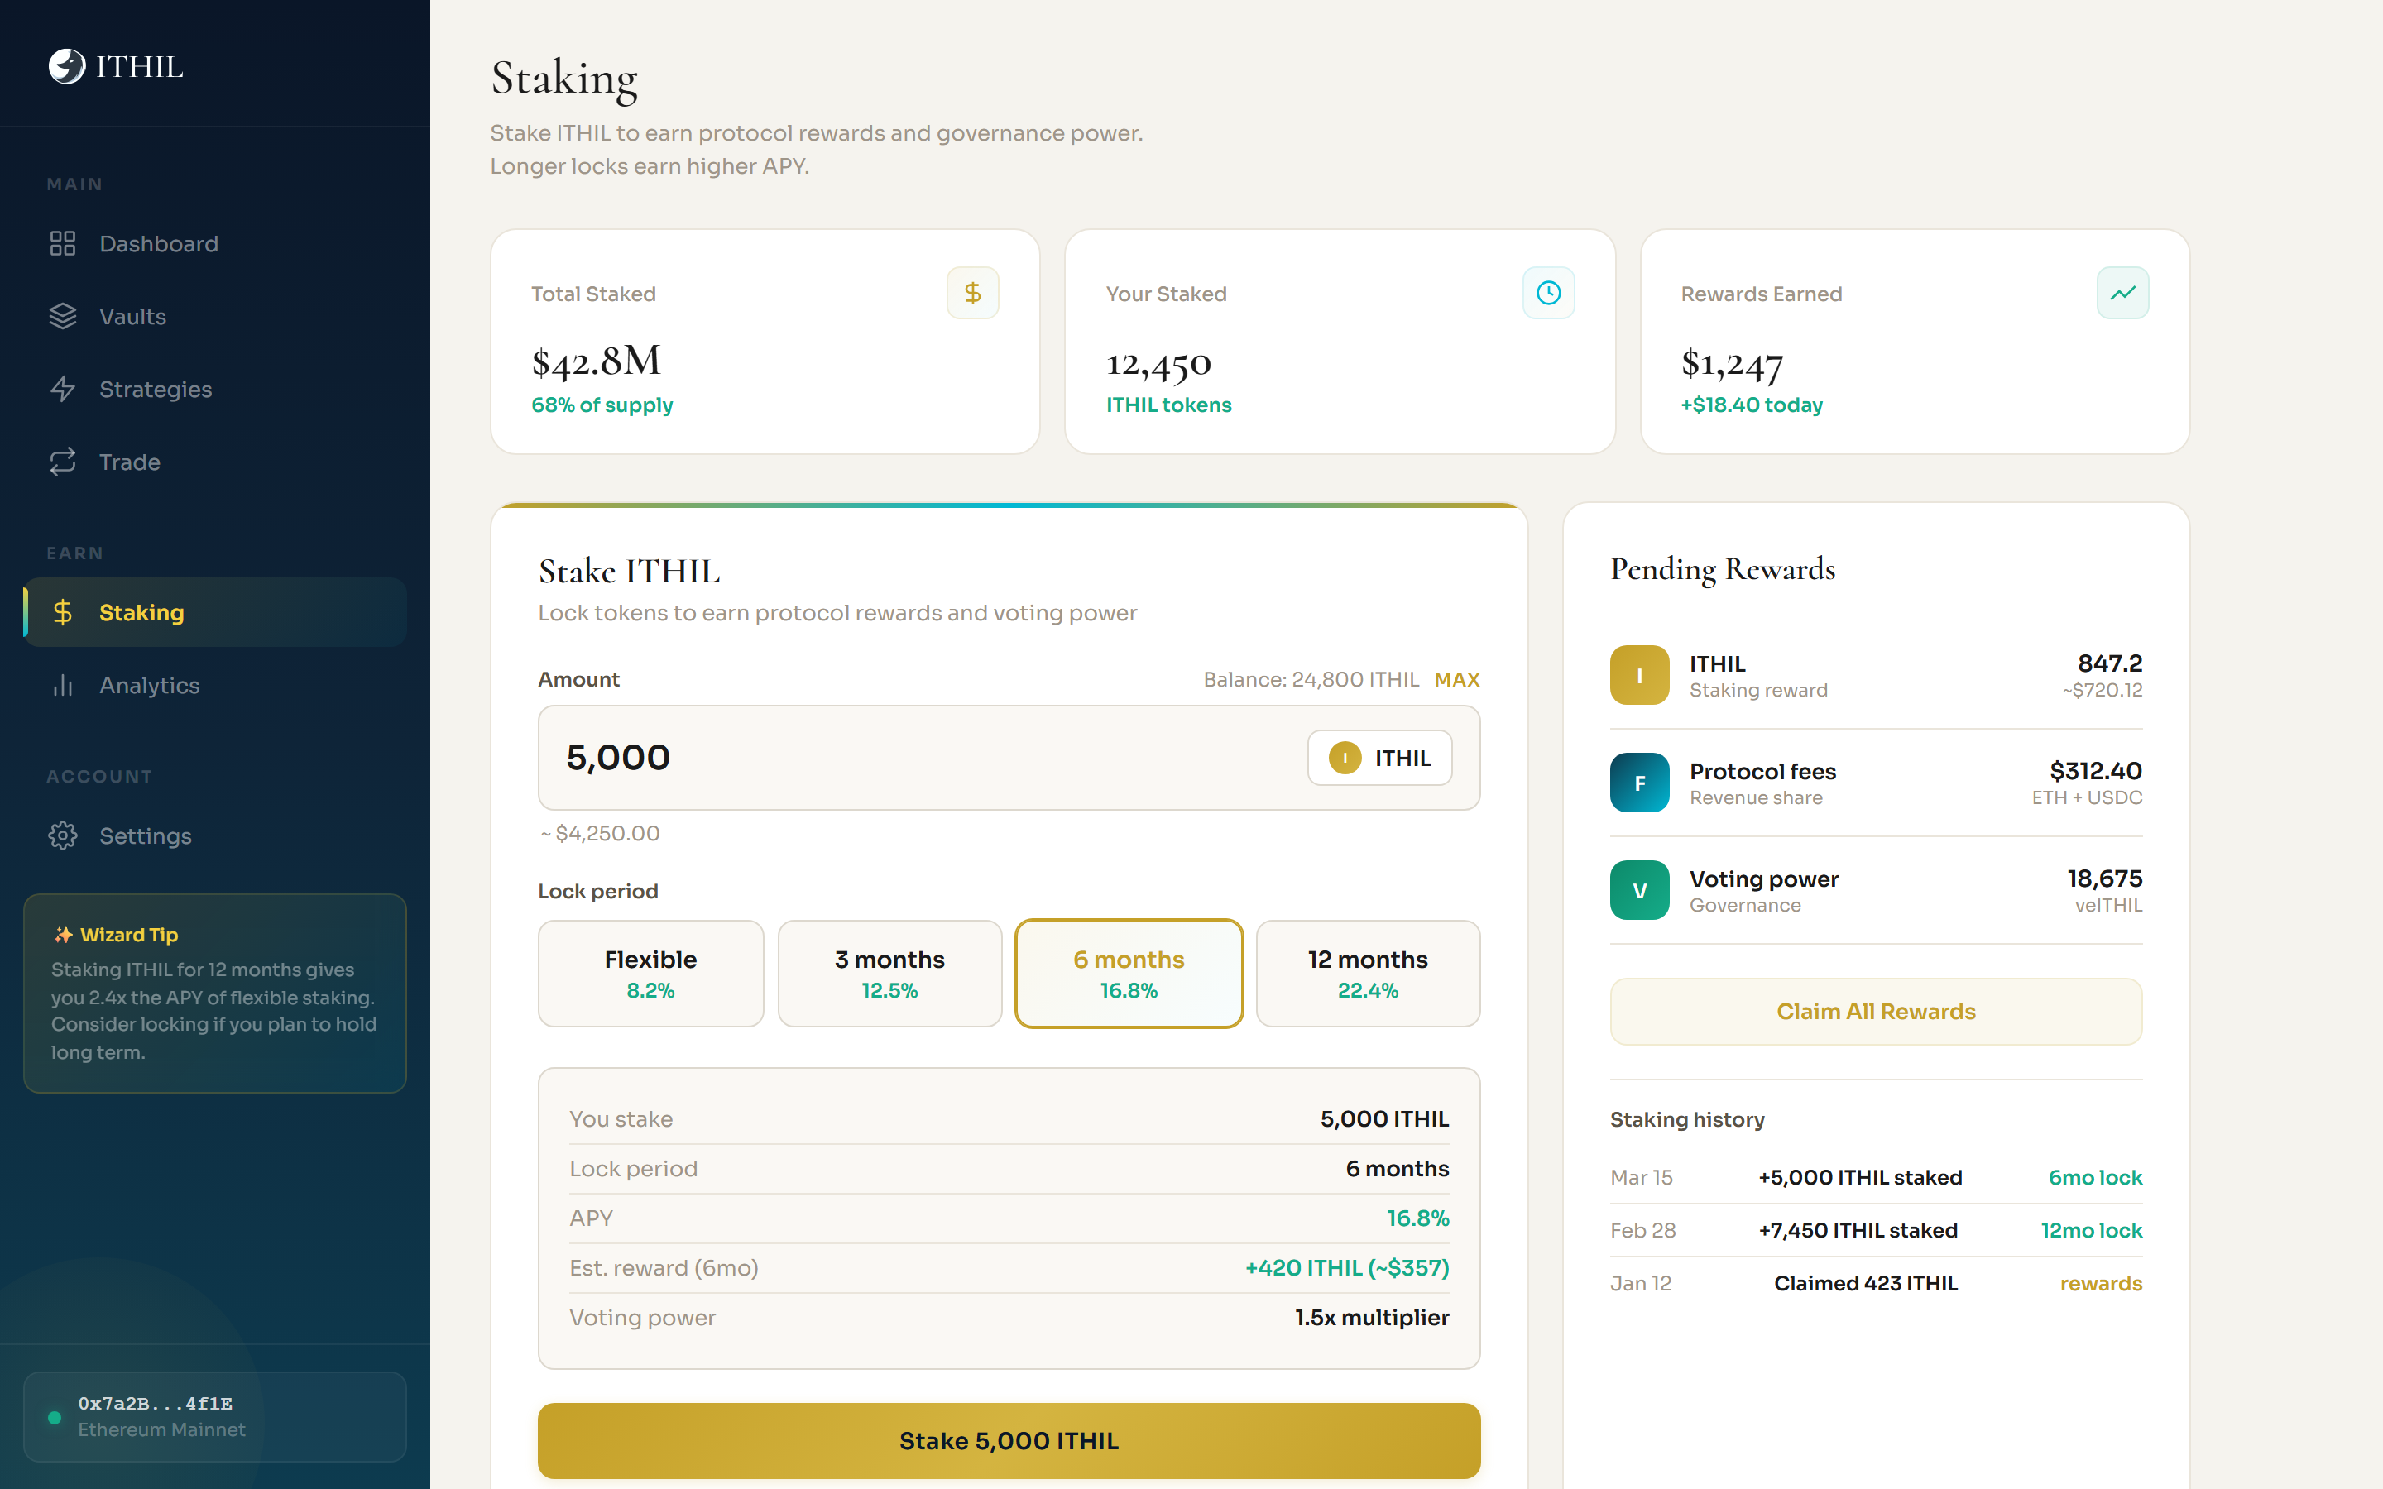This screenshot has width=2383, height=1489.
Task: Click the Voting power 'V' icon
Action: (x=1639, y=890)
